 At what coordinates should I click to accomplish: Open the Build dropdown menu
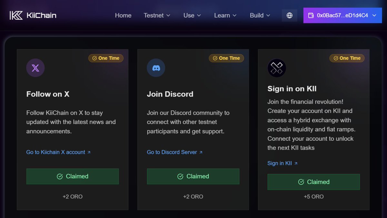click(260, 15)
